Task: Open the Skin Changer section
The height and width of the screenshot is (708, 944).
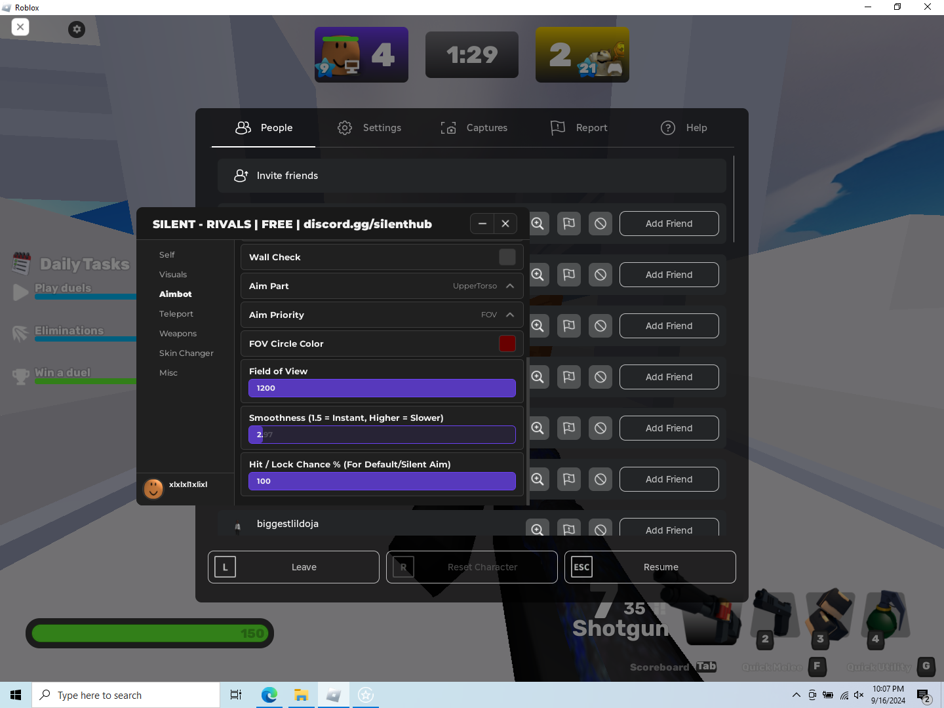Action: click(x=186, y=353)
